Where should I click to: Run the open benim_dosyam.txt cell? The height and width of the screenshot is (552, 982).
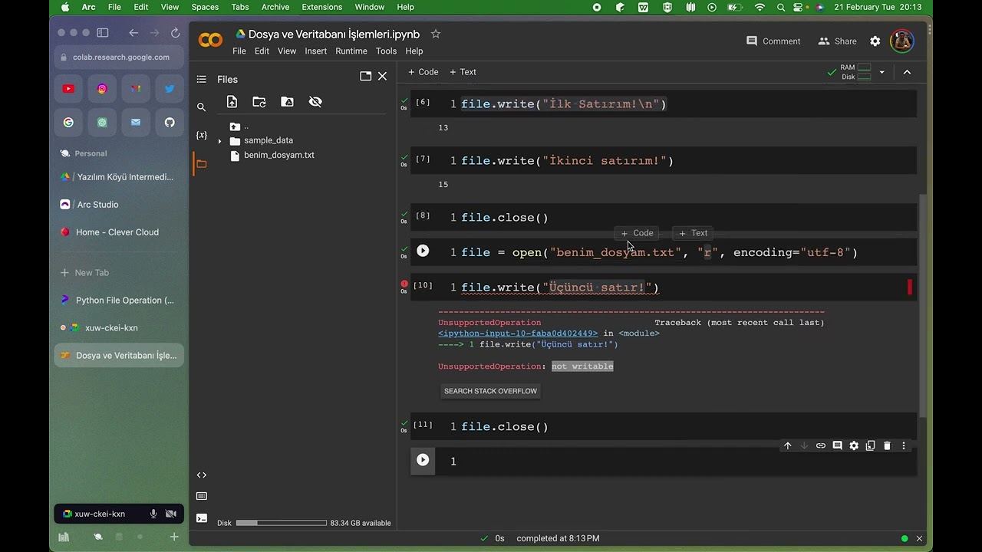pos(423,251)
